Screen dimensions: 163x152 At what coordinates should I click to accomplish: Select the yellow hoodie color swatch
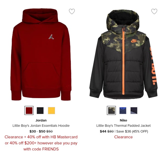coord(51,110)
